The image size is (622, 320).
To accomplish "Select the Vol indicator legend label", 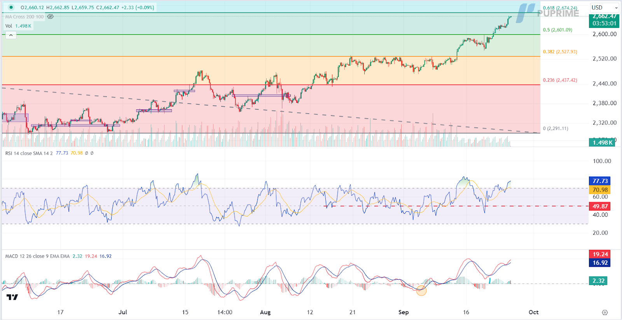I will [x=9, y=26].
